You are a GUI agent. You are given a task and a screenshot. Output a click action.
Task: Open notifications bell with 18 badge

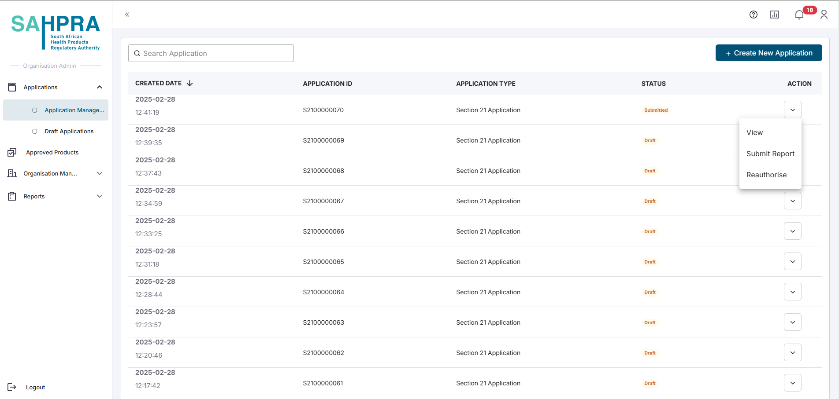pyautogui.click(x=799, y=15)
